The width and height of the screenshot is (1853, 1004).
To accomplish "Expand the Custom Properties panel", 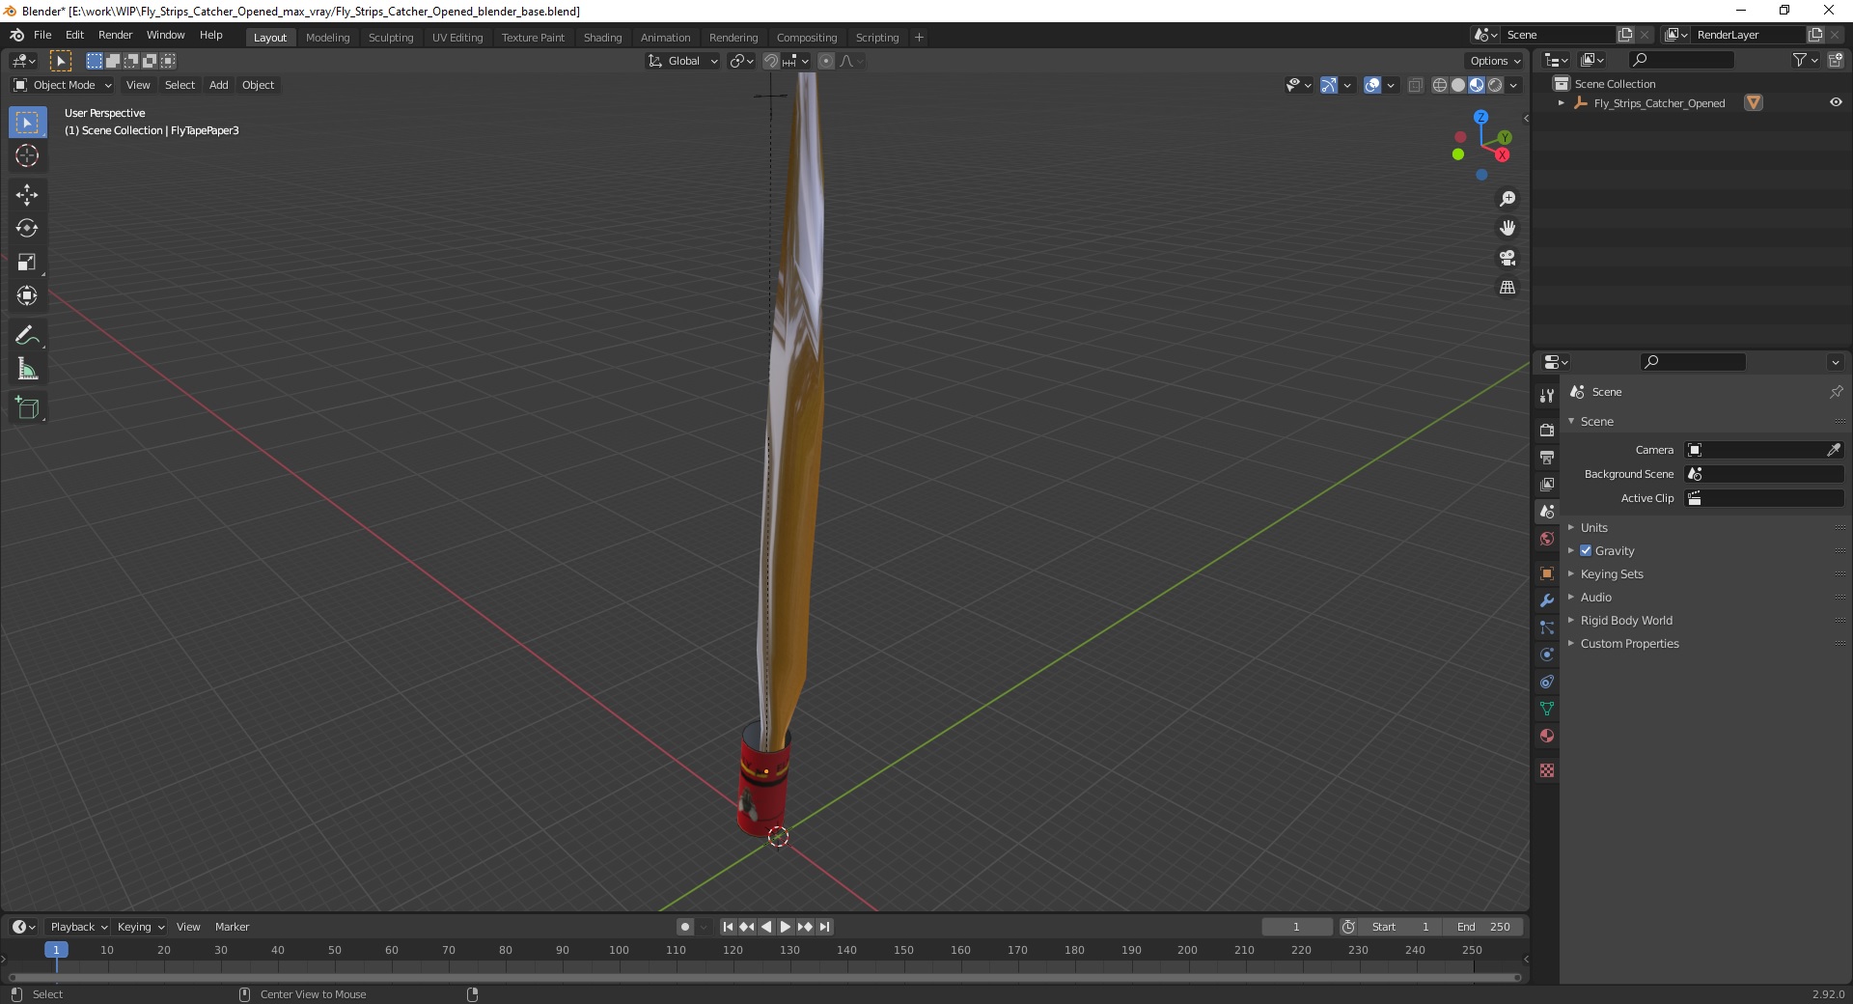I will click(1629, 643).
